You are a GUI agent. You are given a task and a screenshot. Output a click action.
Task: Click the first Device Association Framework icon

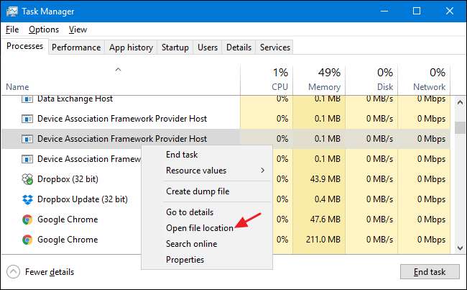pos(27,119)
